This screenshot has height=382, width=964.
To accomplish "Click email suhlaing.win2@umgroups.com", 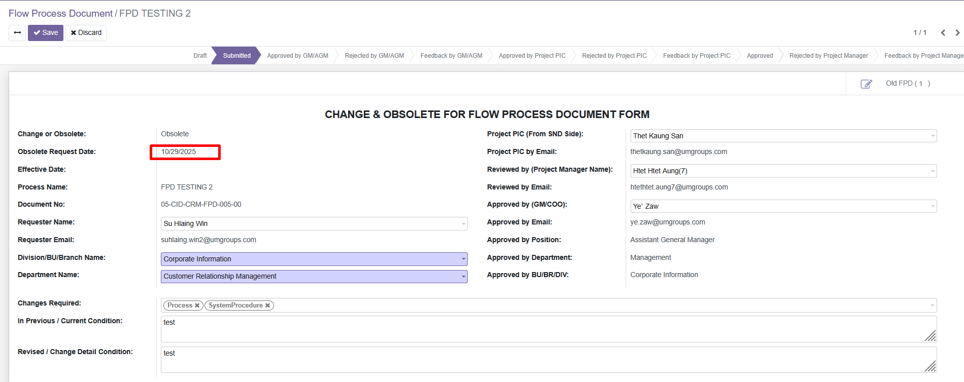I will point(209,240).
